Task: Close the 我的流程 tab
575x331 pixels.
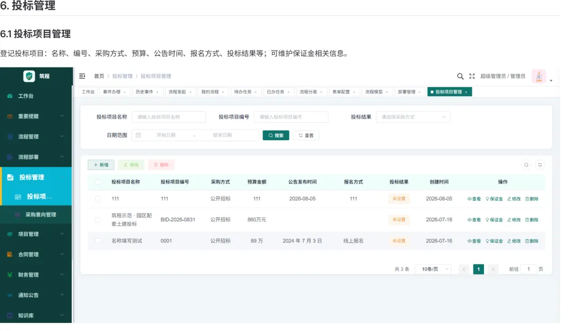Action: point(223,92)
